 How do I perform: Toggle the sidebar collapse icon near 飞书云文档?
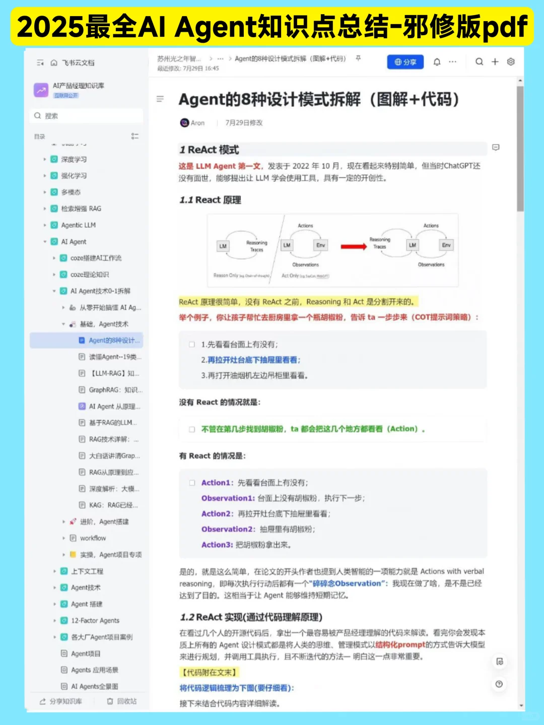click(40, 63)
